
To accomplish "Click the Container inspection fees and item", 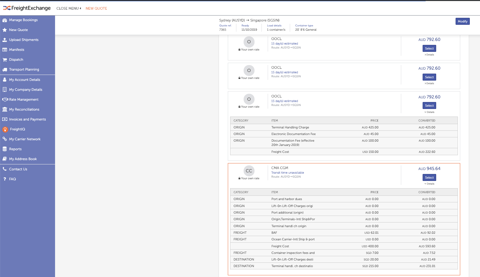I will (293, 253).
